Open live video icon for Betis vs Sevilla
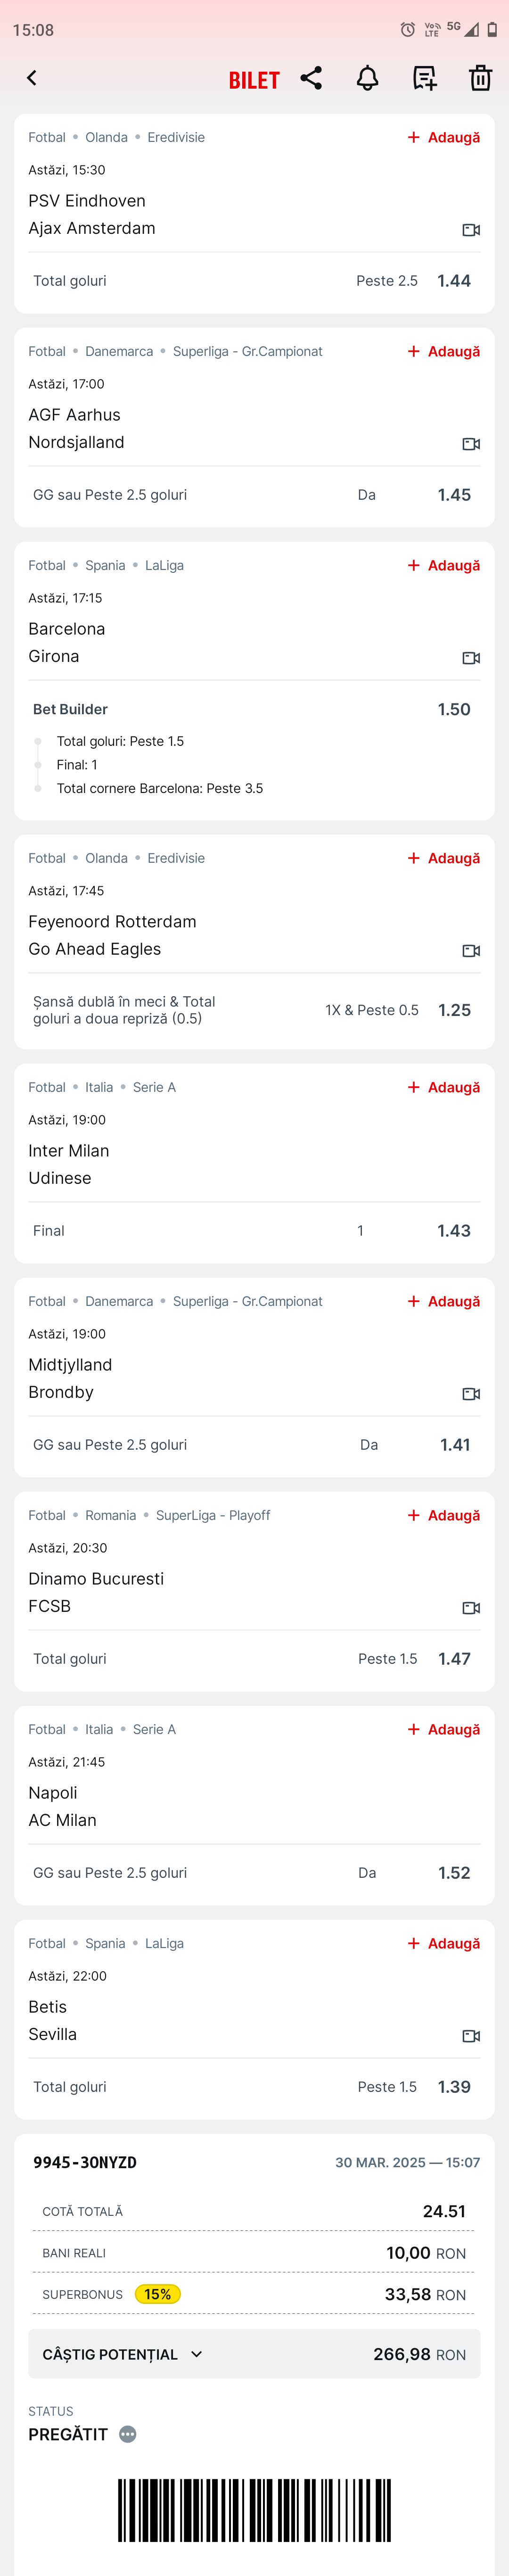The height and width of the screenshot is (2576, 509). point(471,2036)
